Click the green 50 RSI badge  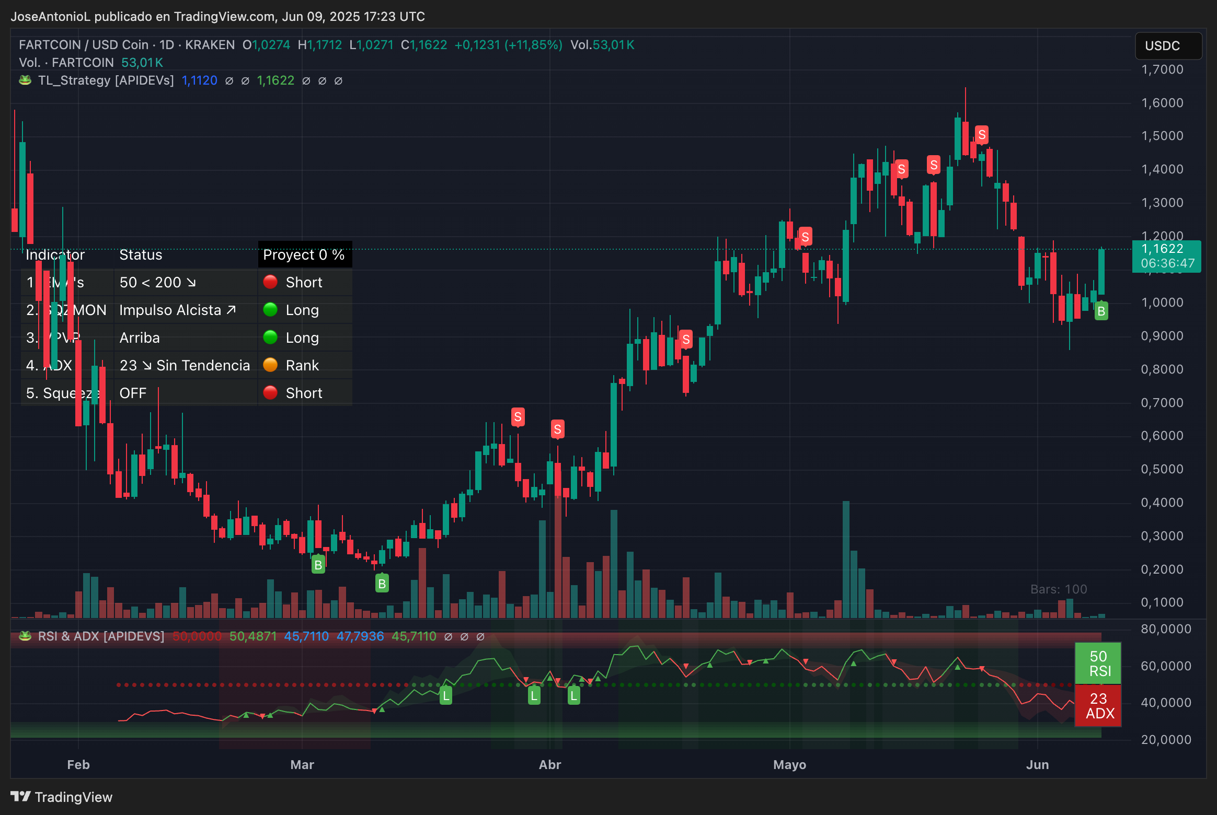1098,663
